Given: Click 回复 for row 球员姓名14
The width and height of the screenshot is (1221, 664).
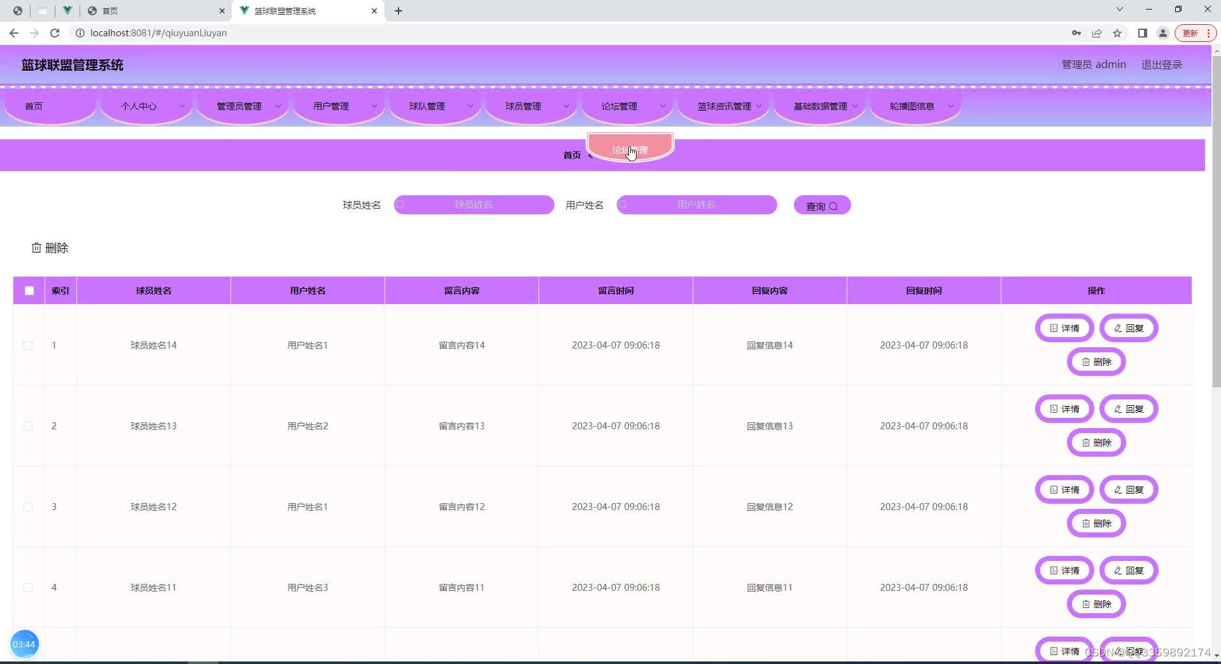Looking at the screenshot, I should pos(1129,328).
